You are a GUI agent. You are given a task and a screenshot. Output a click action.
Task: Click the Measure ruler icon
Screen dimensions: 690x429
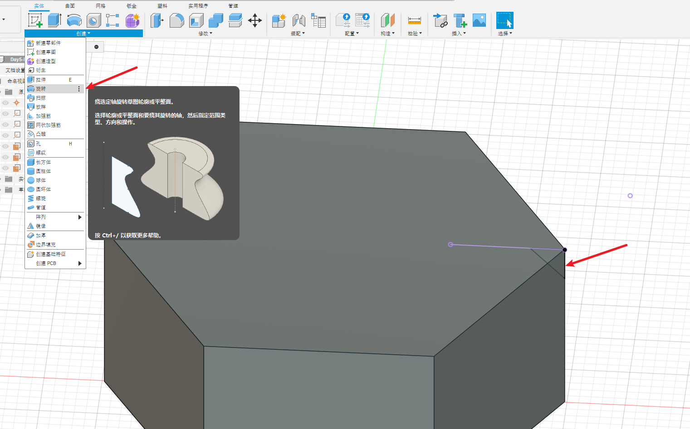point(414,20)
